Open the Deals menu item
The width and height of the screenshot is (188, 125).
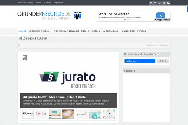pos(85,32)
